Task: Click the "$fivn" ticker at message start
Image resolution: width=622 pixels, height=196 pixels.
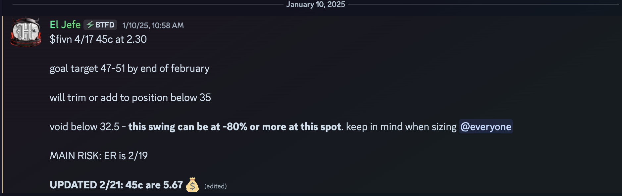Action: pyautogui.click(x=61, y=39)
